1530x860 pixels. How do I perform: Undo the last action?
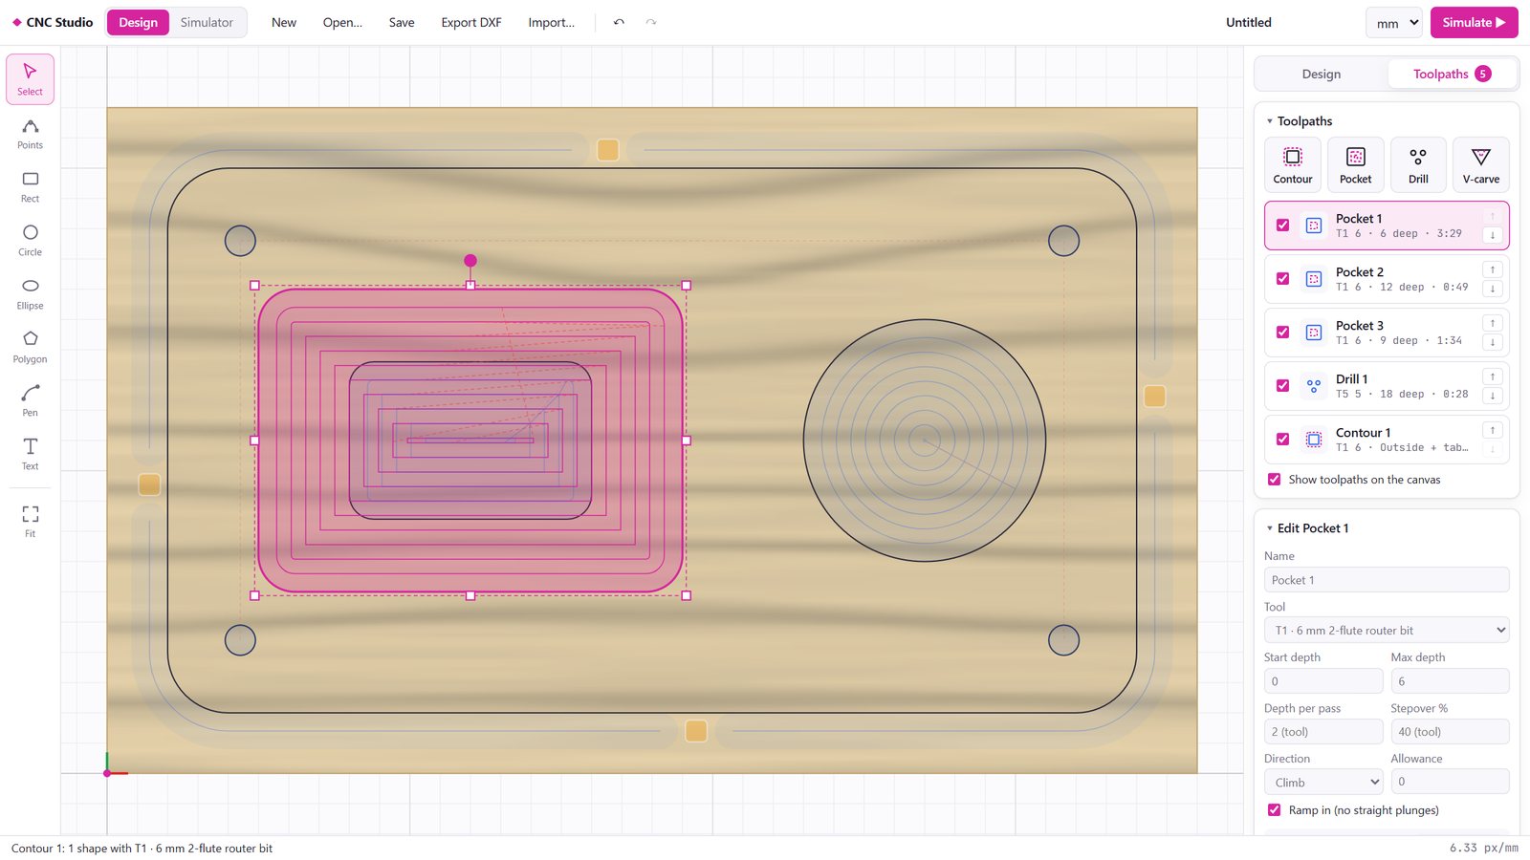click(x=619, y=22)
